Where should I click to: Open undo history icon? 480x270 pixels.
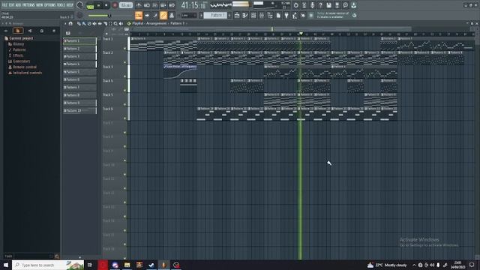tap(296, 5)
